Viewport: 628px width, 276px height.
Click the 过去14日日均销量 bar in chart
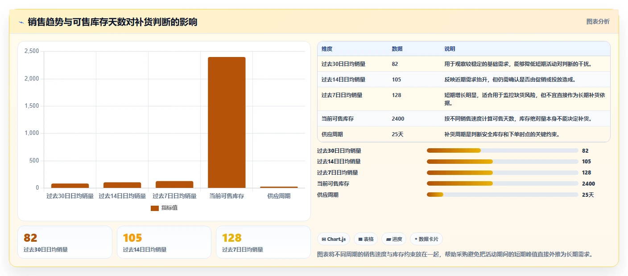(122, 185)
